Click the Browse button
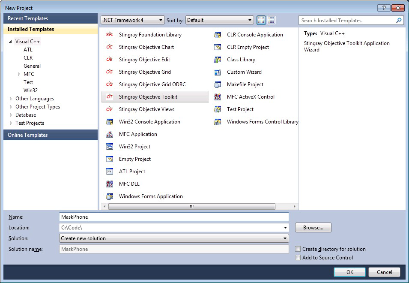Viewport: 409px width, 283px height. 313,228
